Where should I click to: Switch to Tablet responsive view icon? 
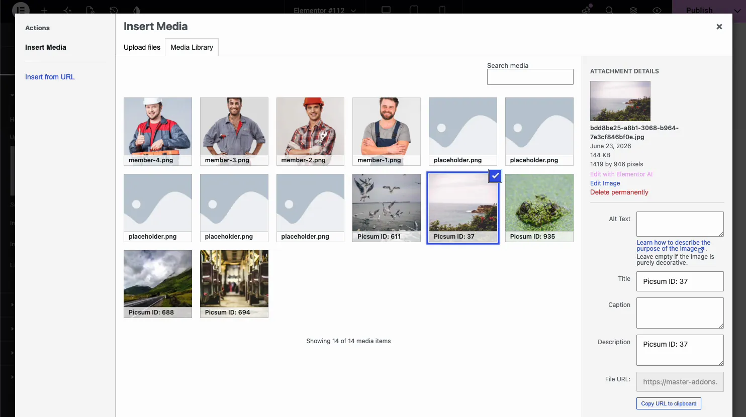pos(414,10)
